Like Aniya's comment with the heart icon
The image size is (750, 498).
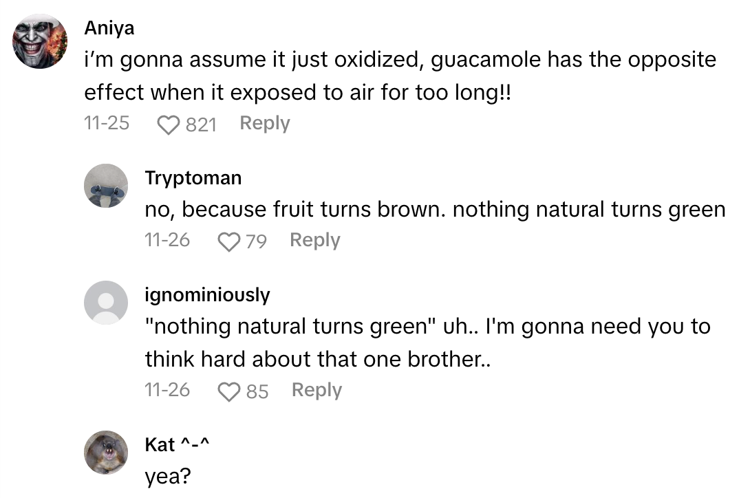(168, 123)
